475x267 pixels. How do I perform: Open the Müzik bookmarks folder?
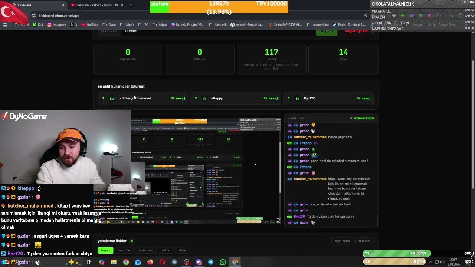[x=127, y=25]
